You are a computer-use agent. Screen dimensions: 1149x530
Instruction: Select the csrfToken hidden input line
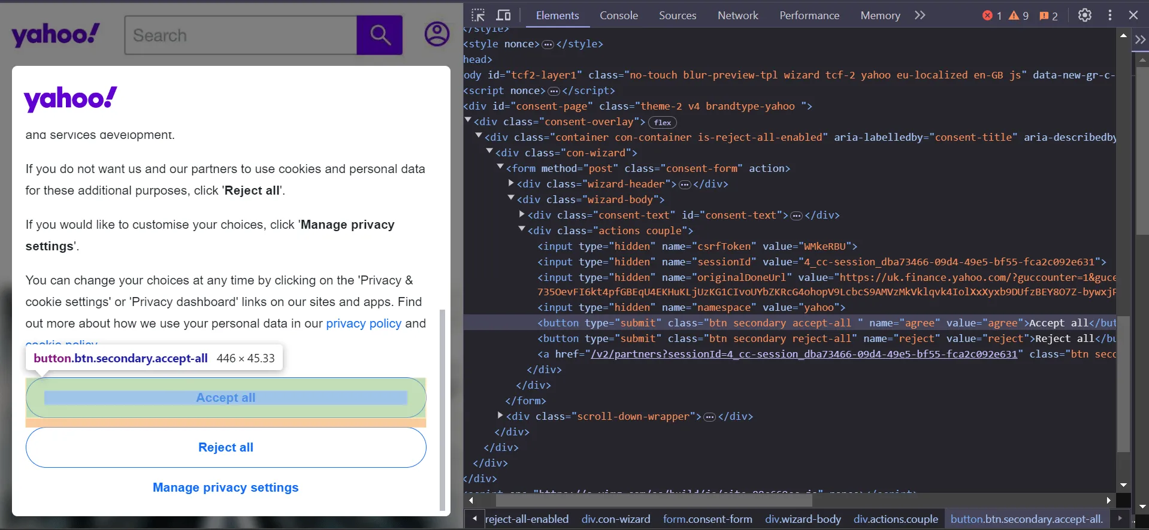(x=697, y=246)
